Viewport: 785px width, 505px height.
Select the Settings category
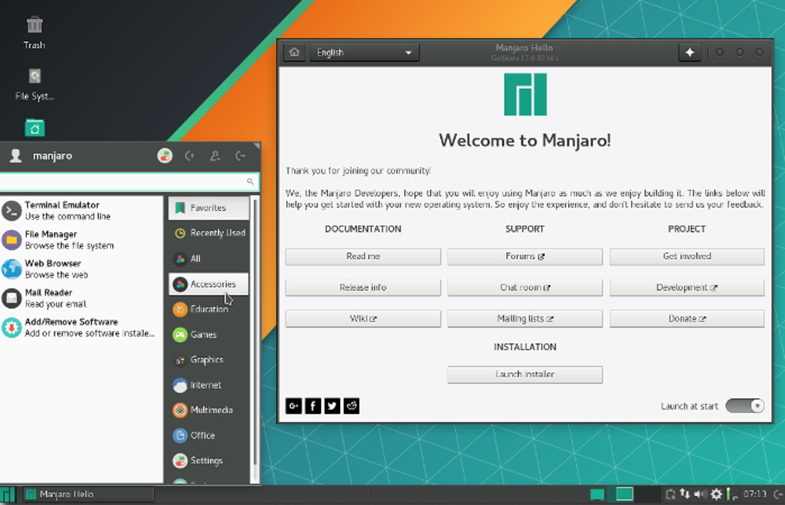click(209, 460)
